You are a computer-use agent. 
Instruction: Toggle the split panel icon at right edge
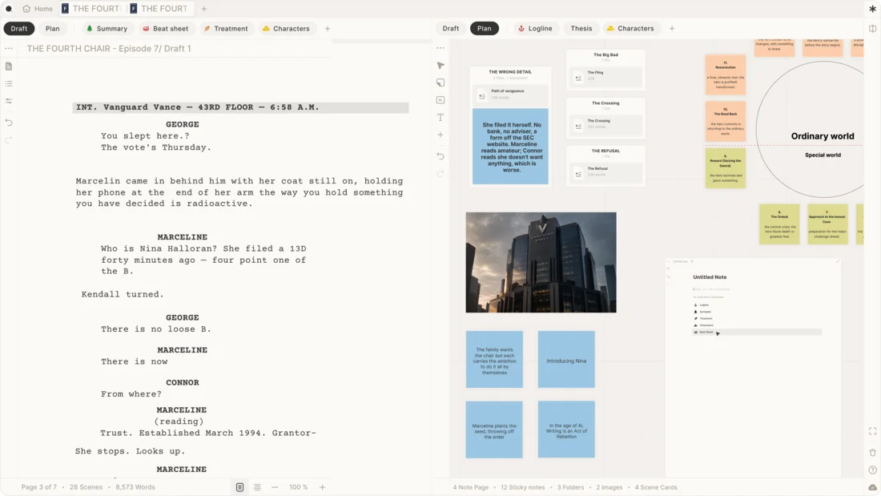[872, 29]
